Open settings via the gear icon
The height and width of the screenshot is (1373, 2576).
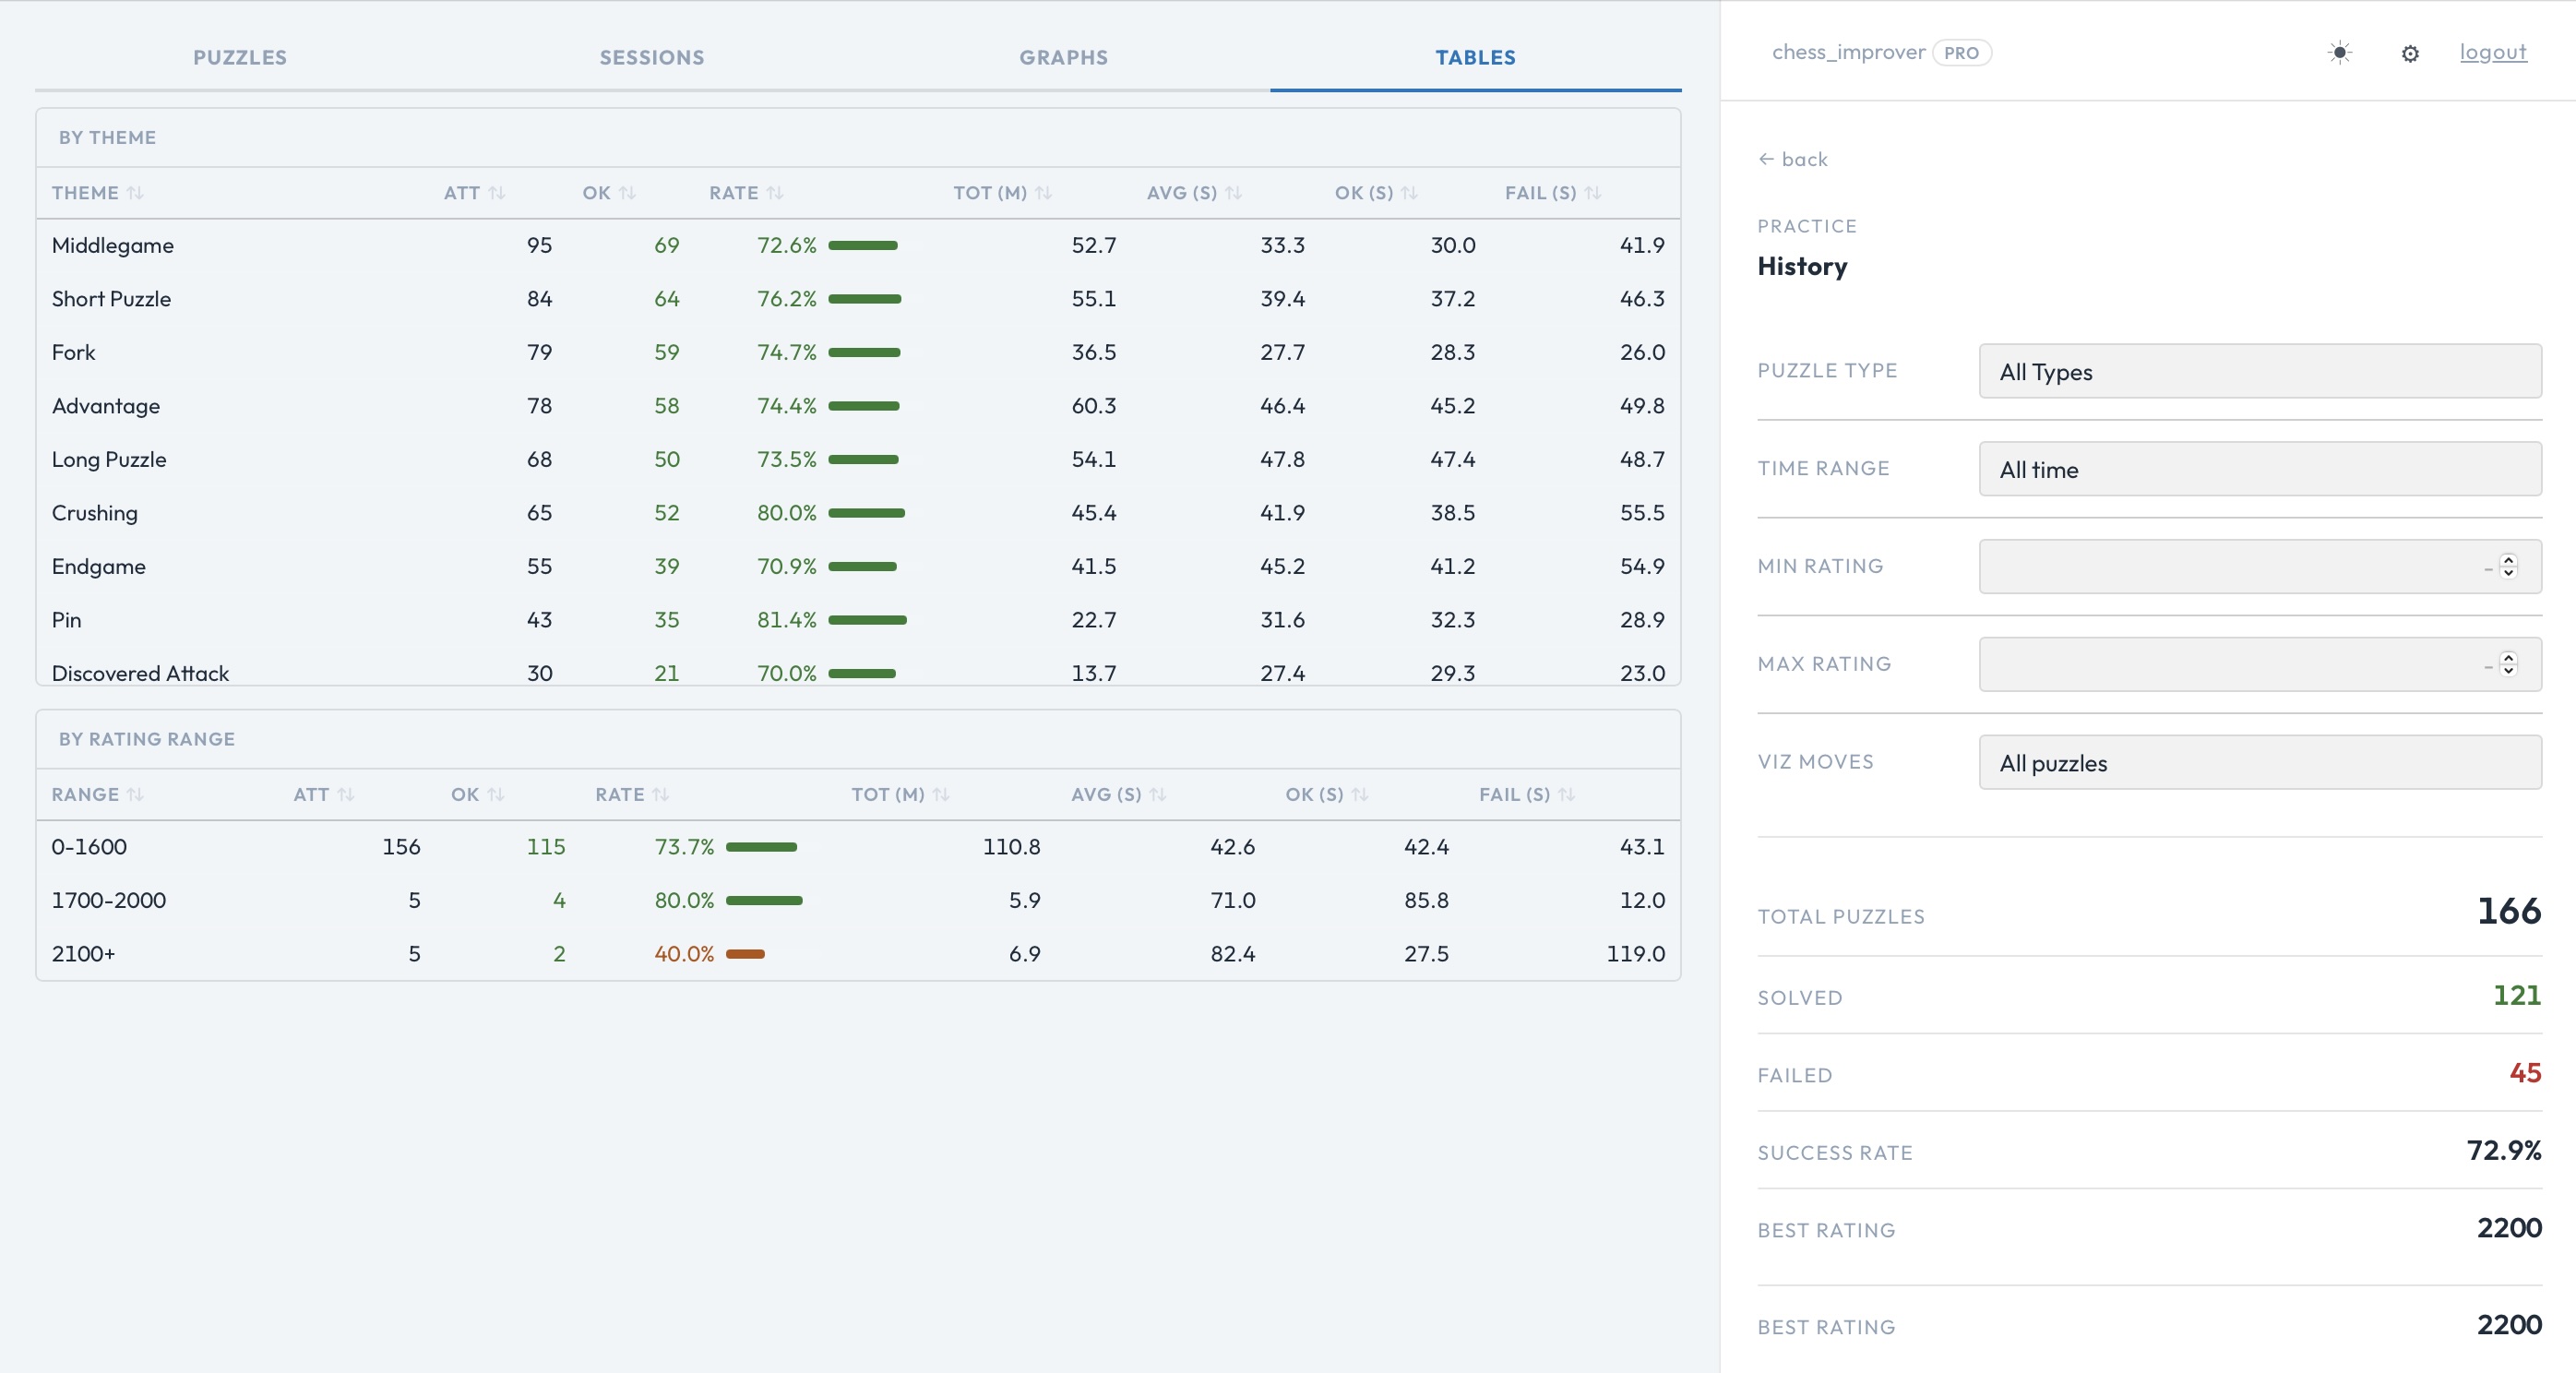pyautogui.click(x=2410, y=54)
